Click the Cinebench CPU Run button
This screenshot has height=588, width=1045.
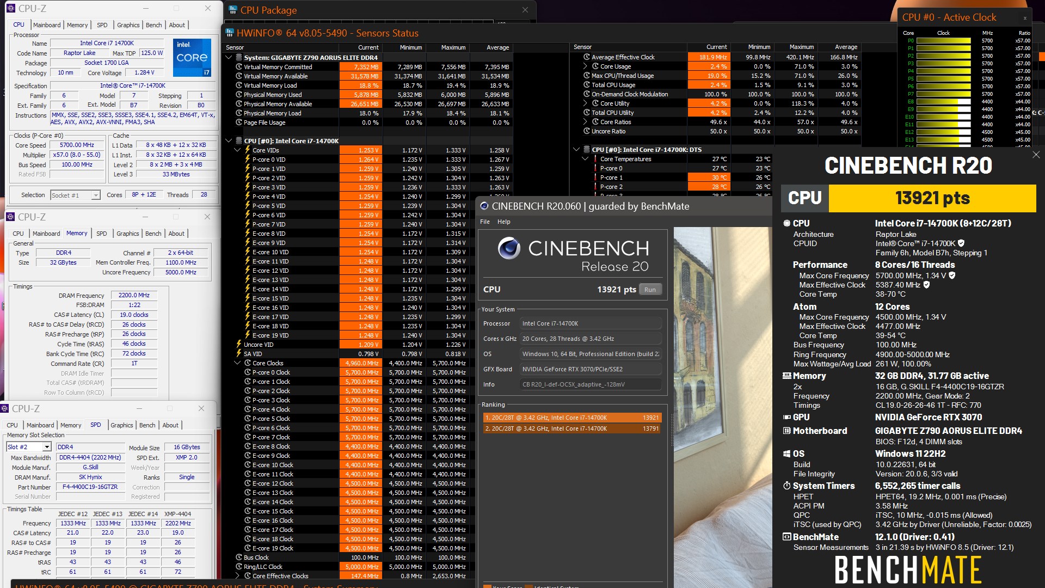point(650,290)
